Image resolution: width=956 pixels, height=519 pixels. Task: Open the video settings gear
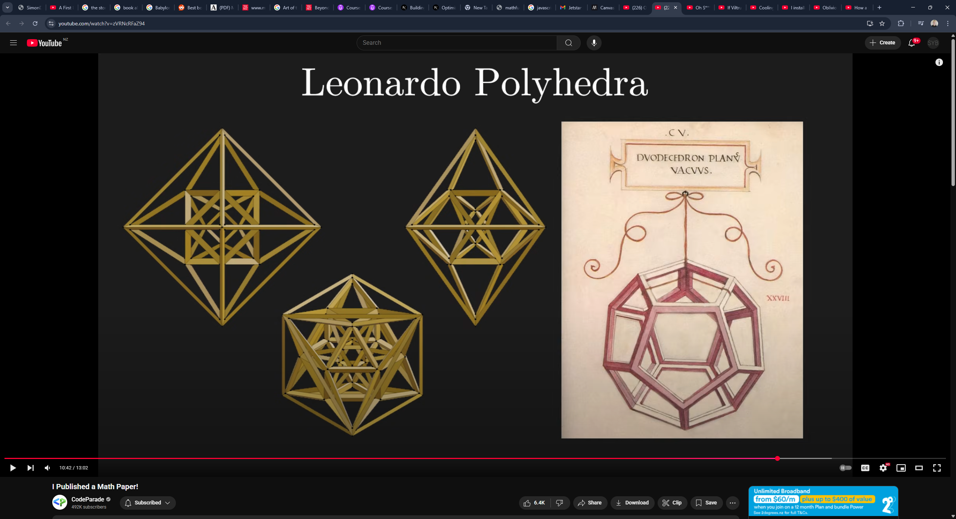click(x=883, y=468)
